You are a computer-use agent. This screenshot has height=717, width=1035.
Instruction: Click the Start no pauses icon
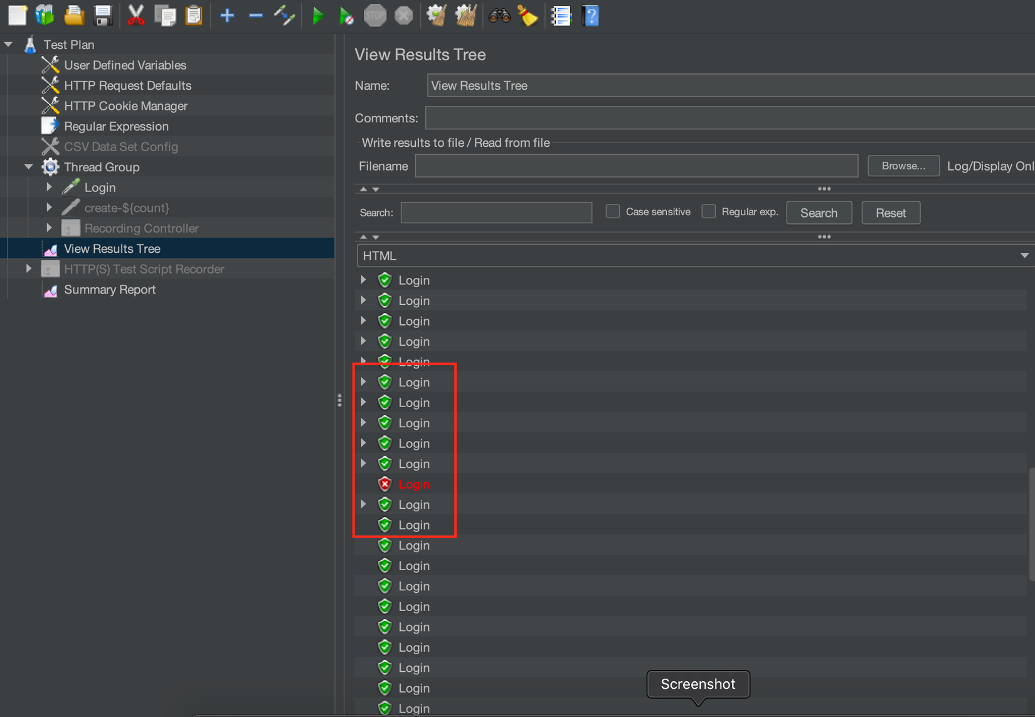pyautogui.click(x=346, y=16)
